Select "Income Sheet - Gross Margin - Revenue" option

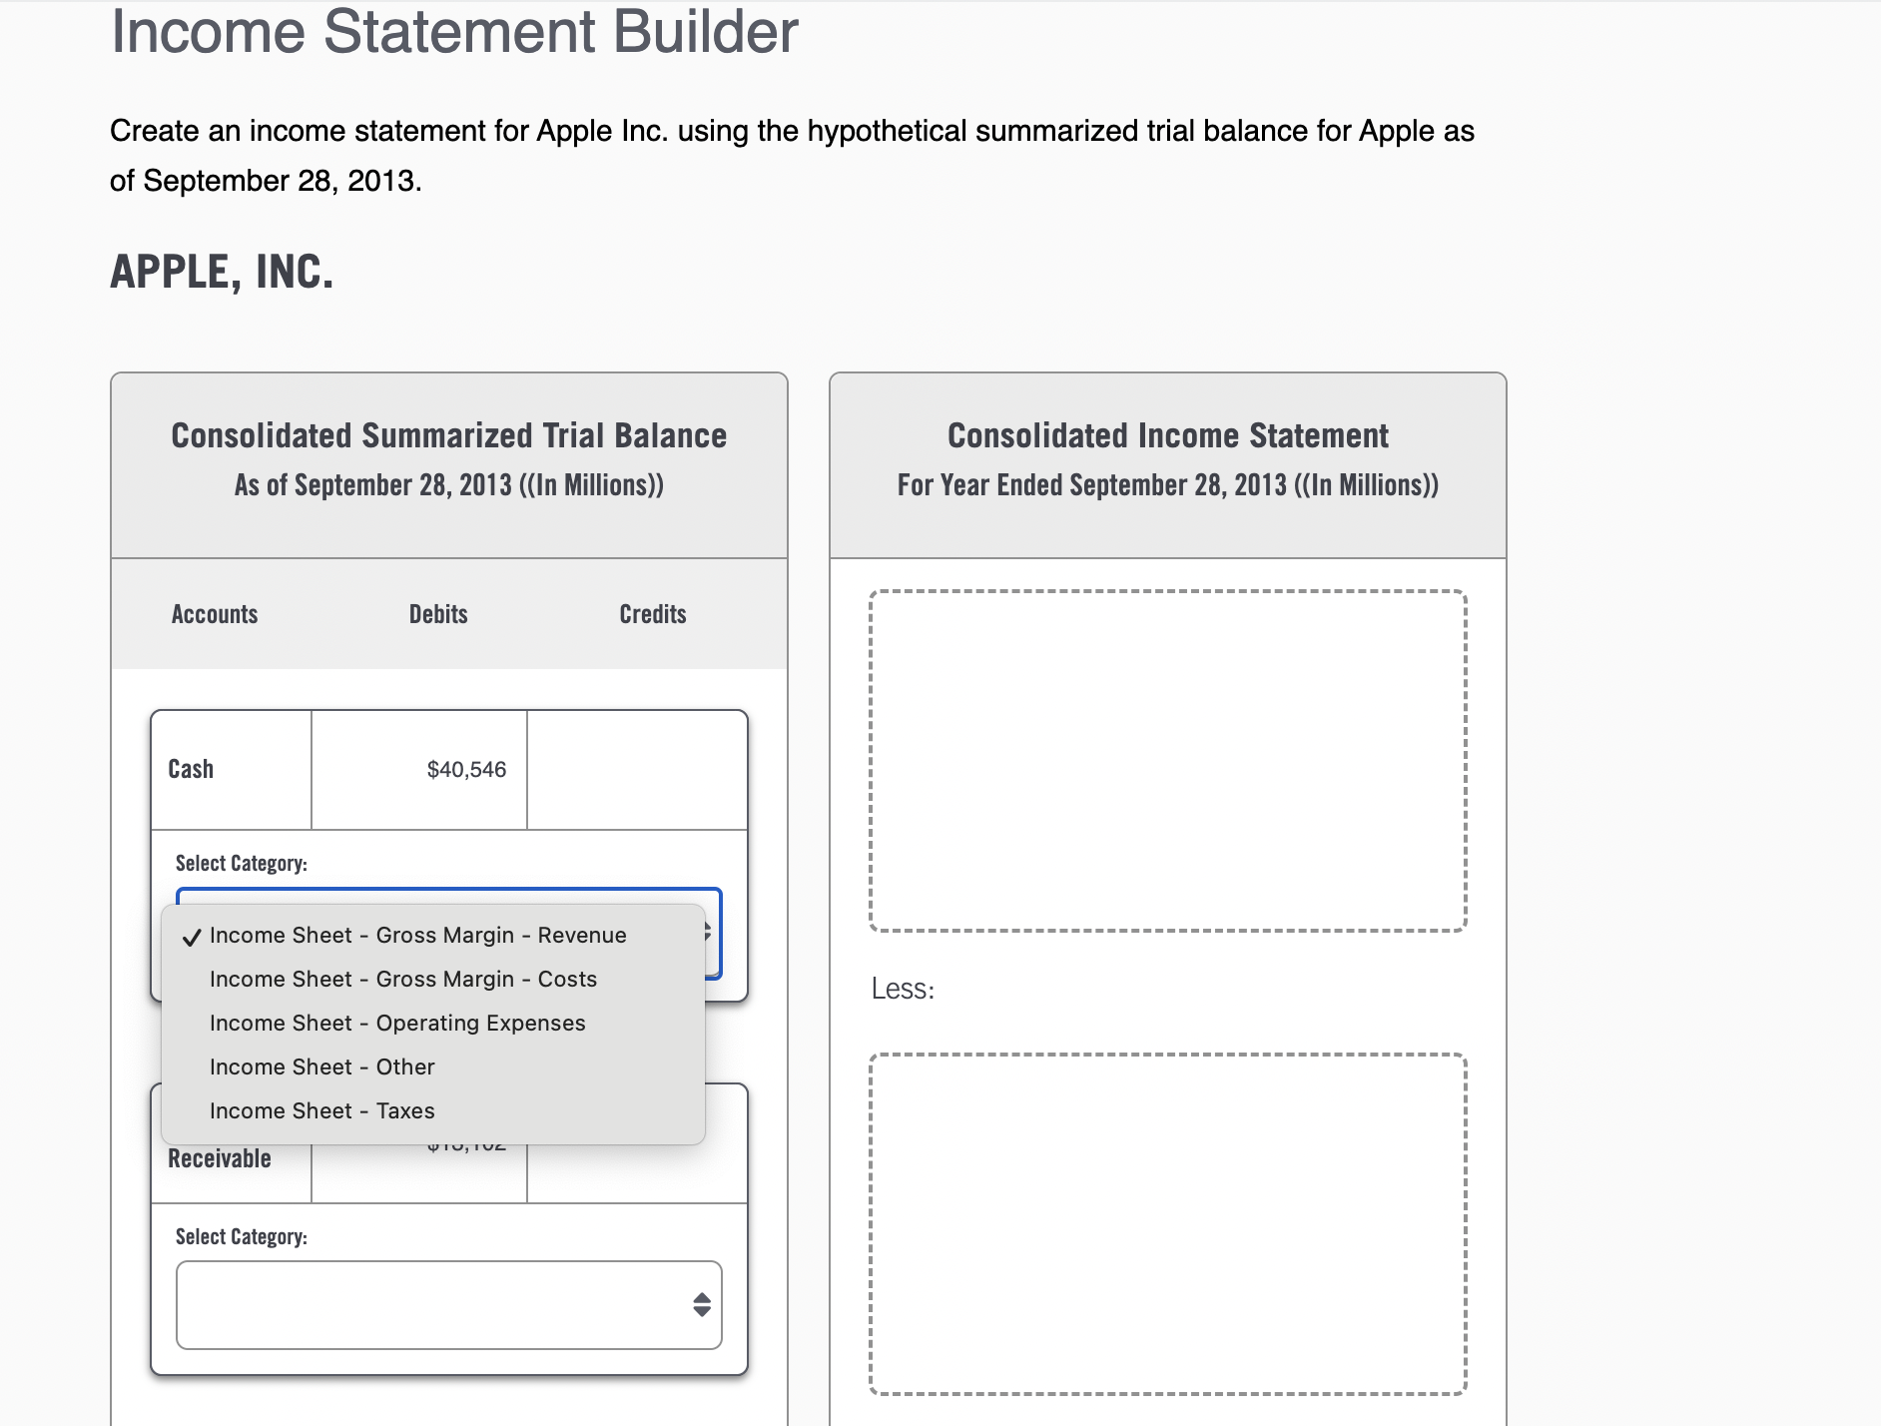[416, 935]
